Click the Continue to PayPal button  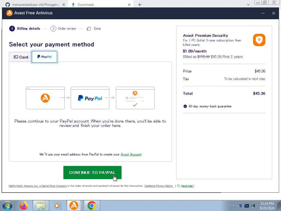[92, 173]
